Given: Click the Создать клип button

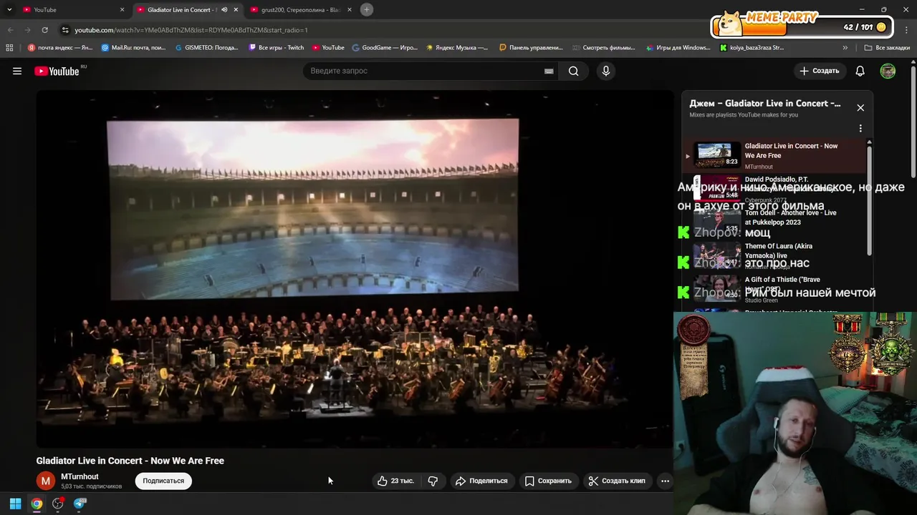Looking at the screenshot, I should [x=617, y=481].
